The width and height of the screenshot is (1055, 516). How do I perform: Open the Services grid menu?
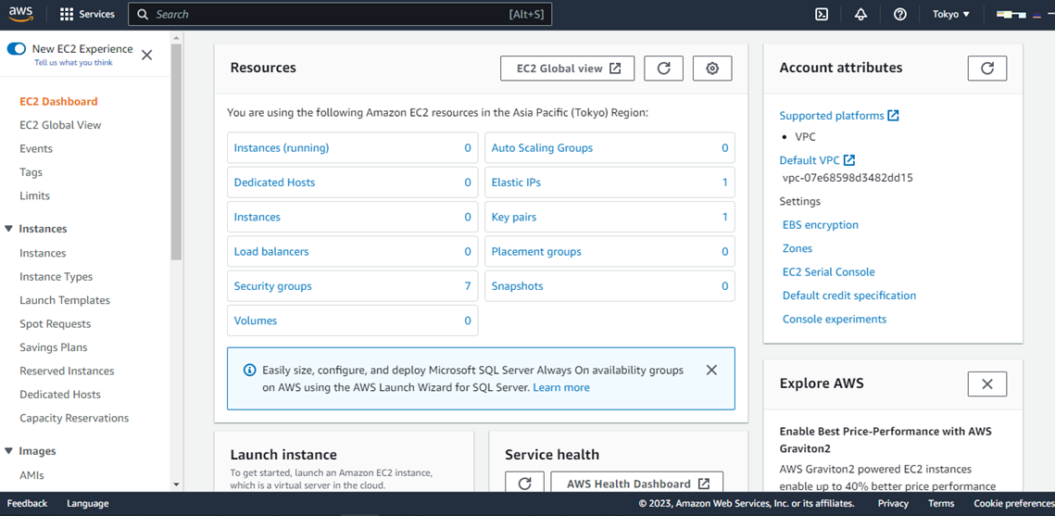pos(87,14)
